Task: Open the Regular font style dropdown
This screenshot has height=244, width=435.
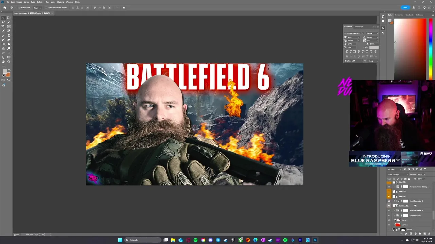Action: [377, 33]
